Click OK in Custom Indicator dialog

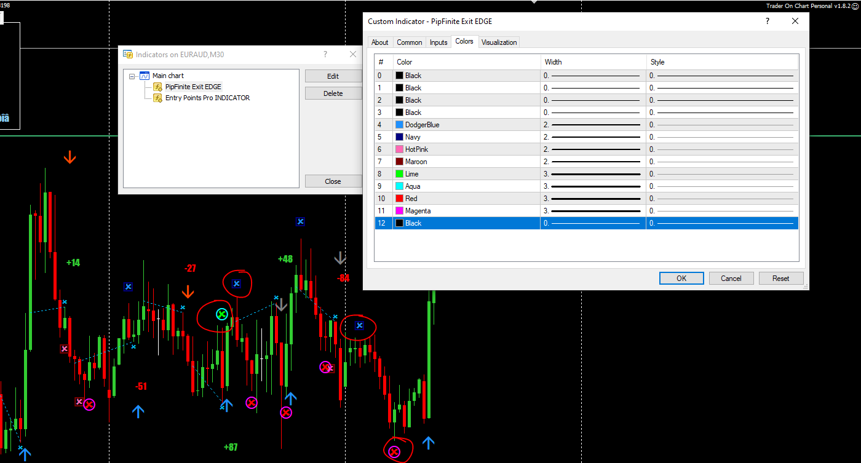tap(681, 279)
